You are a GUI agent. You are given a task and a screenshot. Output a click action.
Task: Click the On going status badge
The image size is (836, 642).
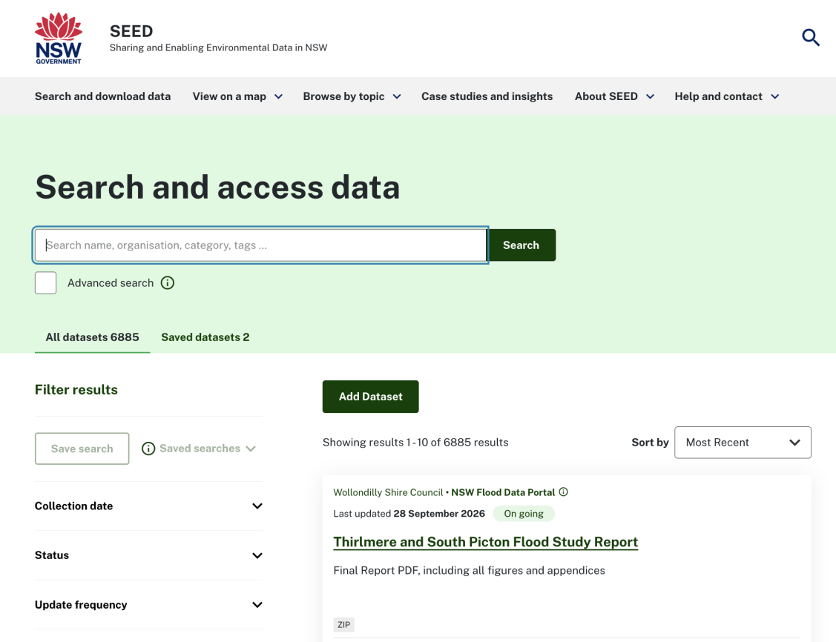(x=524, y=514)
